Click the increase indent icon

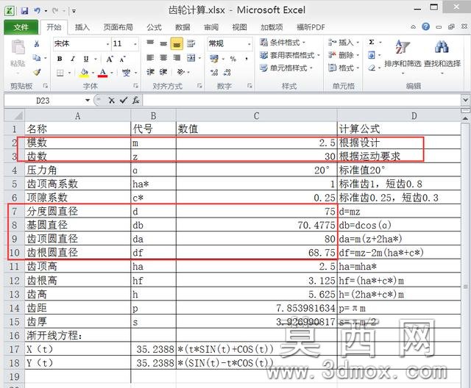(x=163, y=72)
